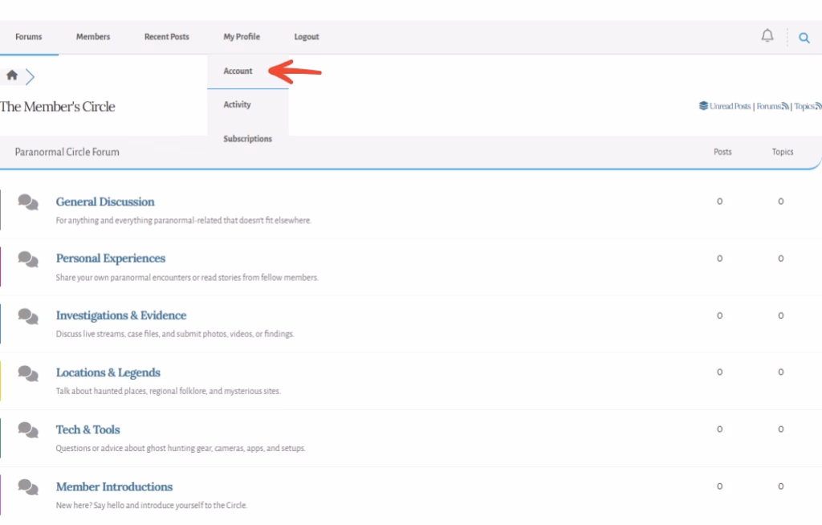
Task: Open the Locations & Legends forum
Action: [108, 372]
